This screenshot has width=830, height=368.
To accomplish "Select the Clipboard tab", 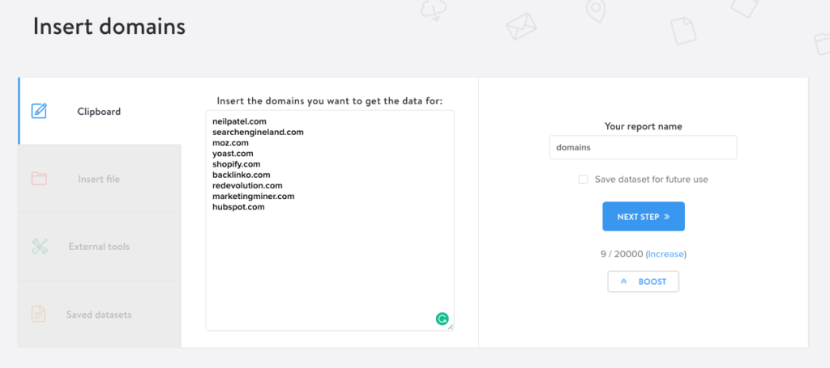I will (100, 112).
